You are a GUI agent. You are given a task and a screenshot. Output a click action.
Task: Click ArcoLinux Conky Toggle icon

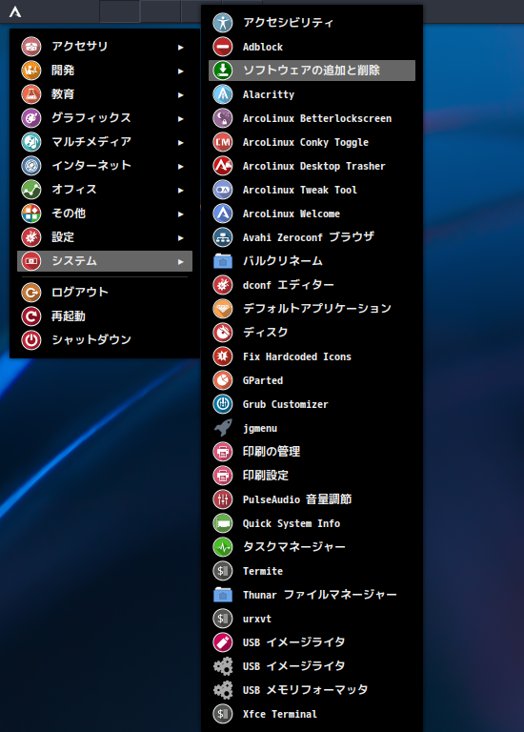click(223, 142)
